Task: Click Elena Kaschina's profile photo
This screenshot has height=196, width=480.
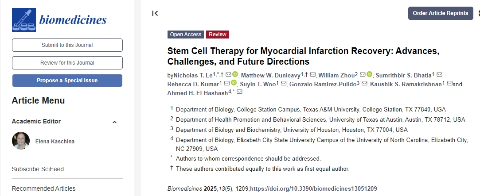Action: click(21, 141)
